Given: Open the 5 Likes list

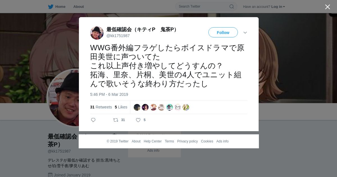Looking at the screenshot, I should [x=121, y=107].
